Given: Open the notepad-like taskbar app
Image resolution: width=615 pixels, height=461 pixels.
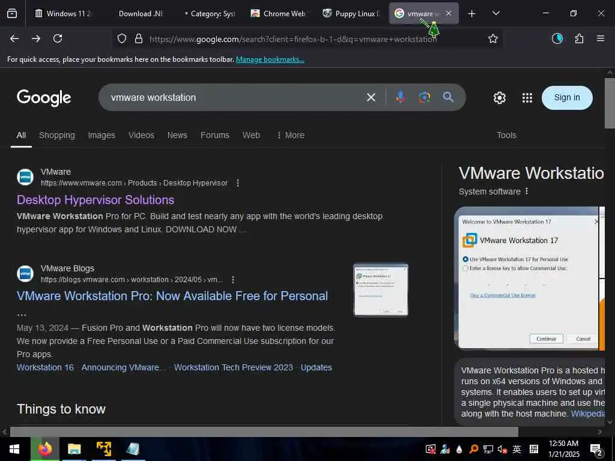Looking at the screenshot, I should [133, 449].
